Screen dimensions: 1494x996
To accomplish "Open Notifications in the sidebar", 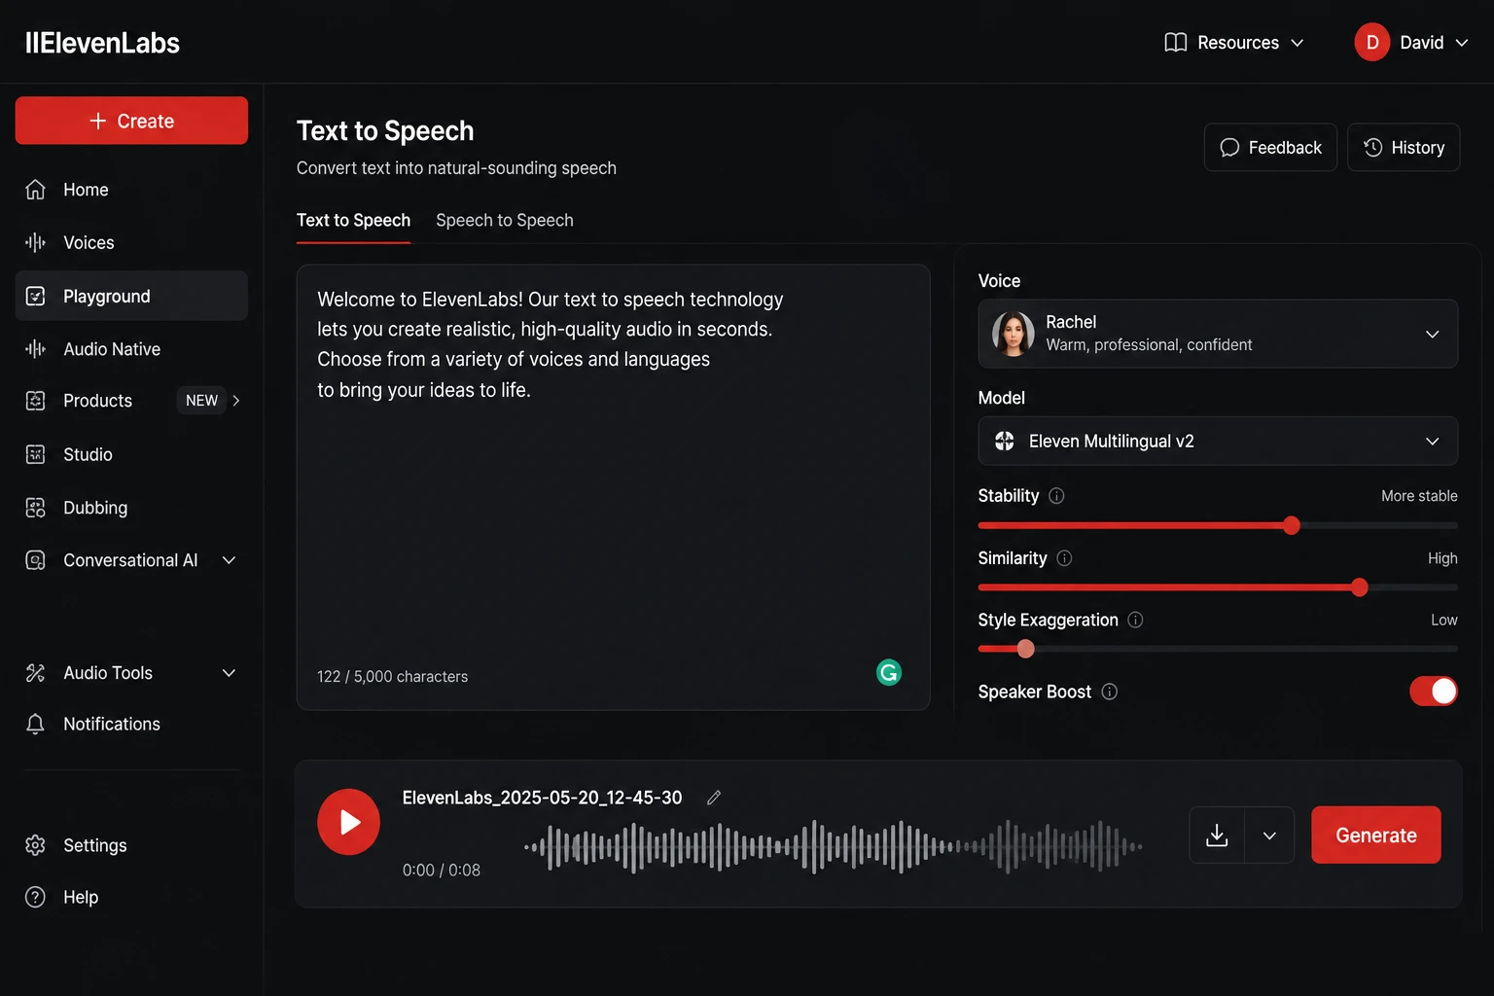I will (131, 724).
